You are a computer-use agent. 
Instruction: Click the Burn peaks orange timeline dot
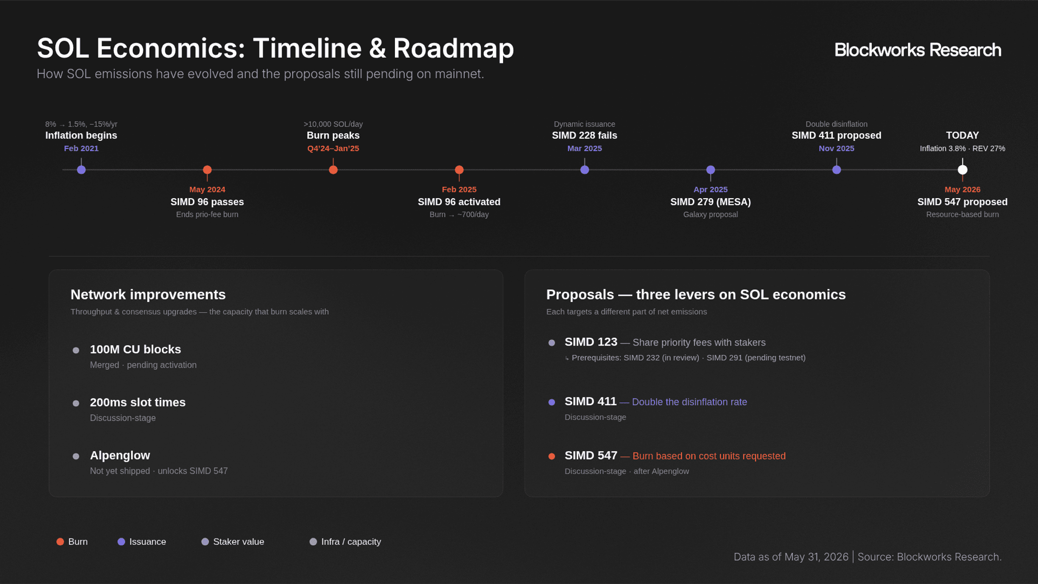point(333,170)
